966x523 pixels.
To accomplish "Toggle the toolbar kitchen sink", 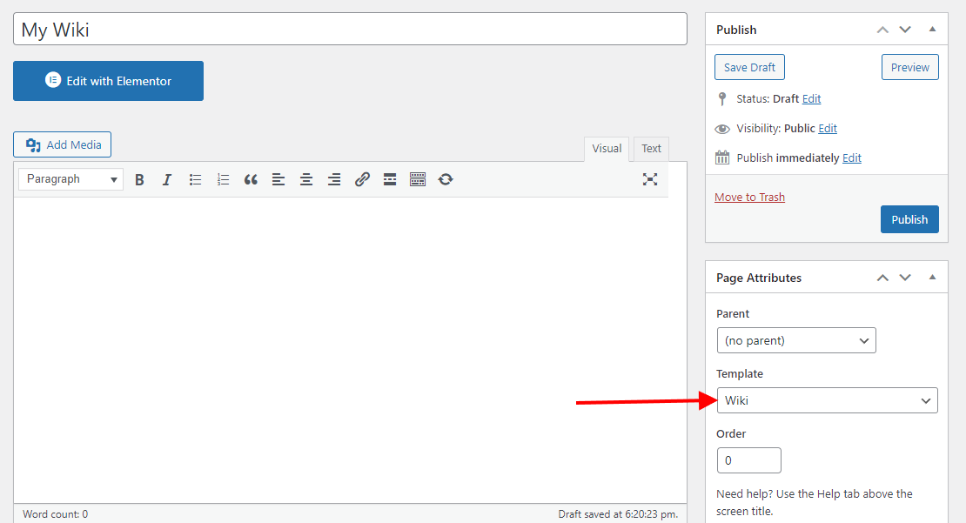I will pos(418,179).
